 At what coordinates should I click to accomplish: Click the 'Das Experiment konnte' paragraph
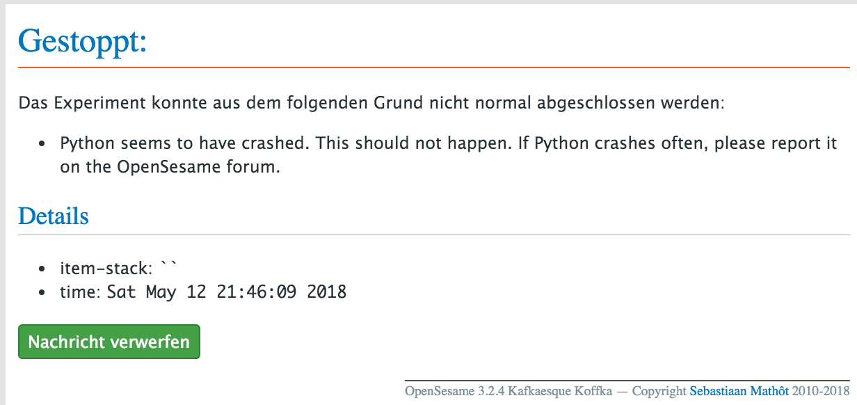371,104
